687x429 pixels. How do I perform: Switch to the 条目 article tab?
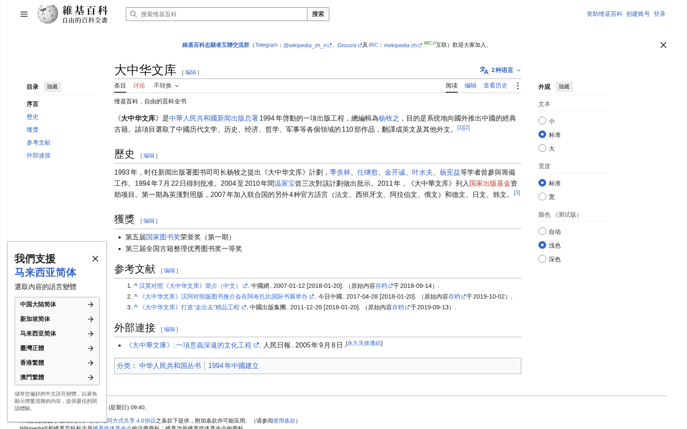(120, 86)
